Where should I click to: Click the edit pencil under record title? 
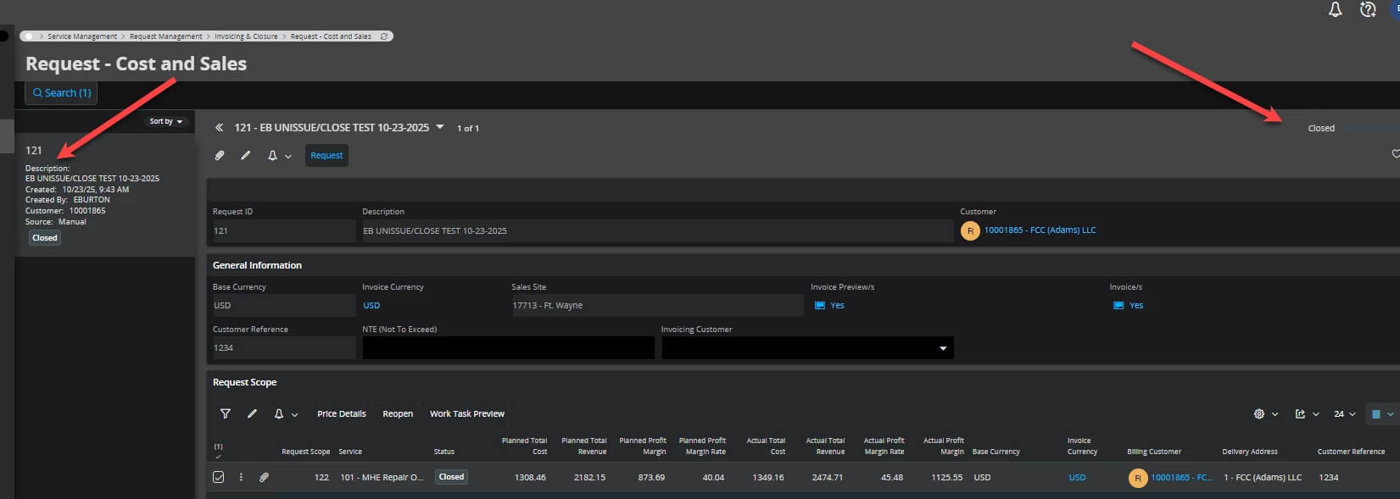coord(246,156)
